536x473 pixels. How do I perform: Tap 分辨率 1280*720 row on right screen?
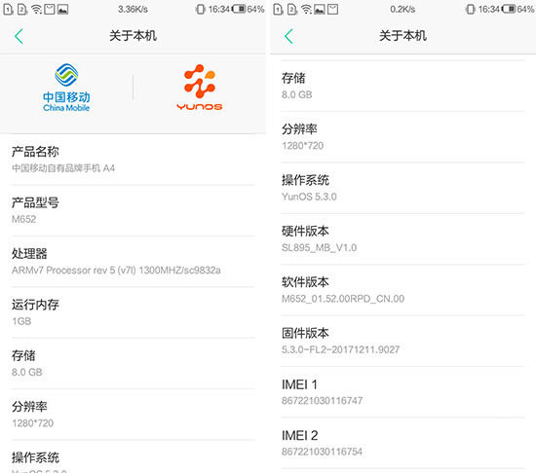tap(403, 137)
